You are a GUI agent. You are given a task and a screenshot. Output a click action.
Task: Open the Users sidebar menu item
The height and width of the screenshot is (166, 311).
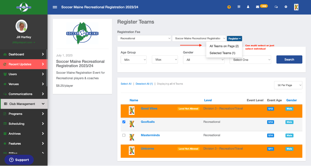click(24, 74)
